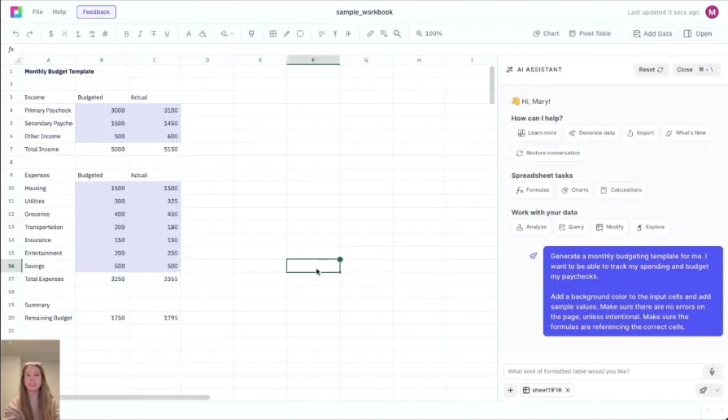Click the cell borders grid icon
The width and height of the screenshot is (728, 420).
click(273, 34)
